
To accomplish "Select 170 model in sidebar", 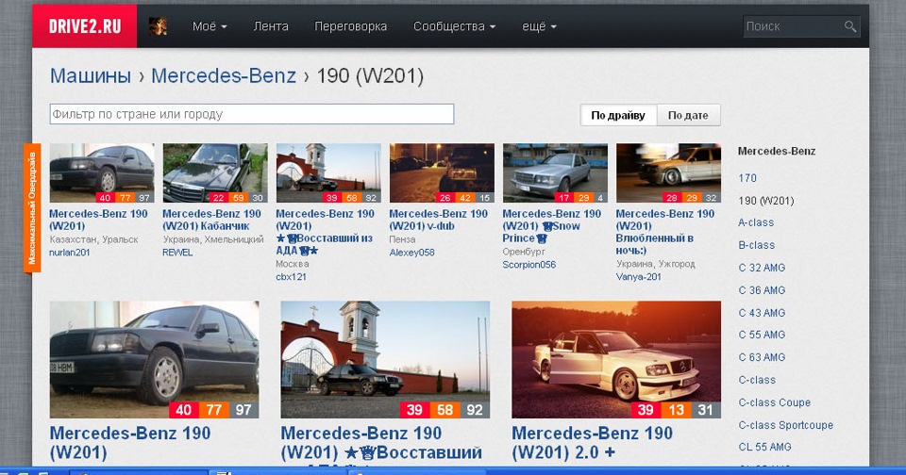I will point(747,178).
